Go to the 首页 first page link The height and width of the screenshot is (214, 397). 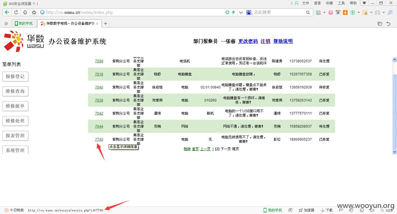coord(196,149)
